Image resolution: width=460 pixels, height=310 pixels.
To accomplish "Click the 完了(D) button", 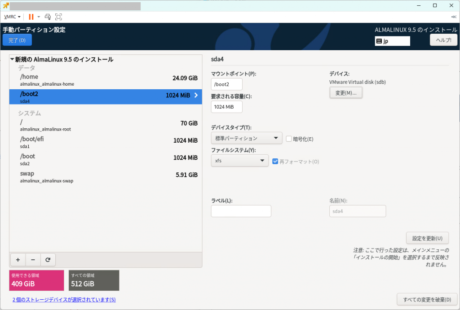I will [17, 40].
